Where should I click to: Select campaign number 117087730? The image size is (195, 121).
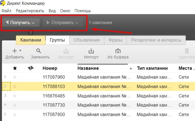tap(54, 105)
